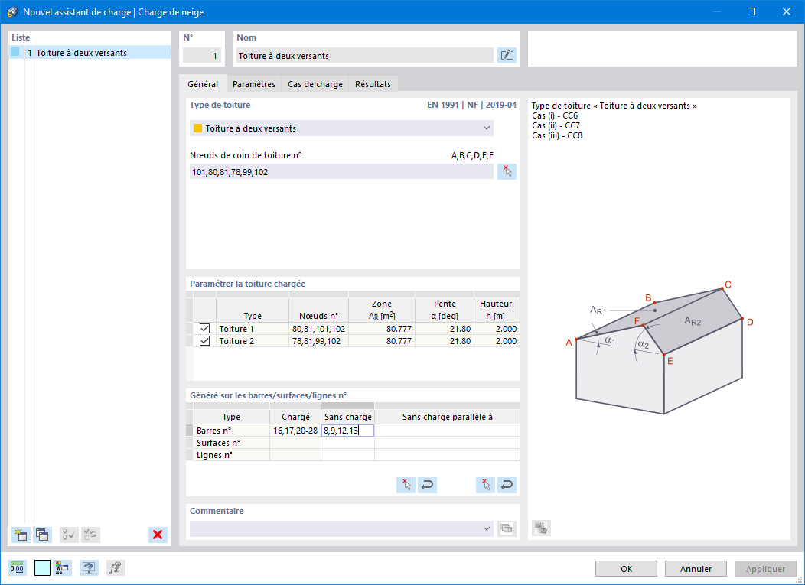Click the yellow swatch of Toiture à deux versants
Image resolution: width=805 pixels, height=585 pixels.
197,128
